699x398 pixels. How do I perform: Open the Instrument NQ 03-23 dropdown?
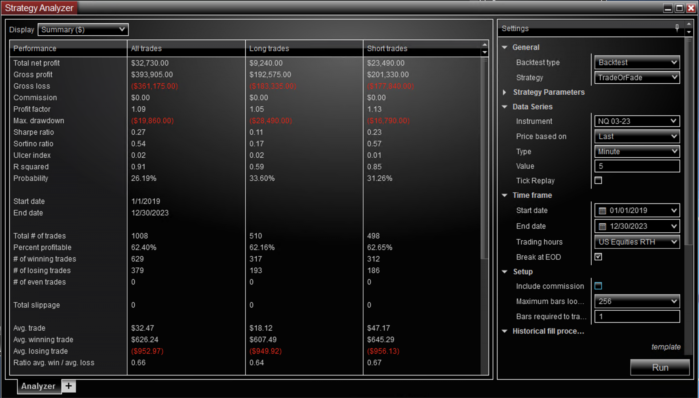click(x=637, y=121)
